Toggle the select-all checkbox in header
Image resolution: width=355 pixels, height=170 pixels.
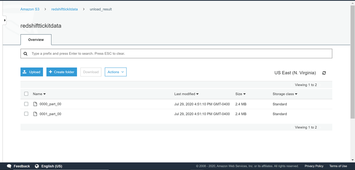point(26,94)
